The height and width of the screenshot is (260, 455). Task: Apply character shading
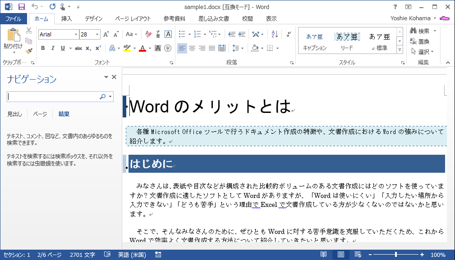point(158,48)
